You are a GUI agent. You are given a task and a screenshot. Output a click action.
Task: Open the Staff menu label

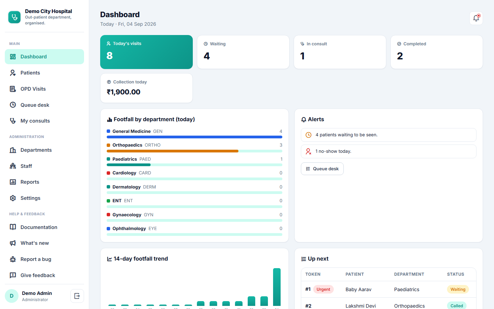point(26,166)
